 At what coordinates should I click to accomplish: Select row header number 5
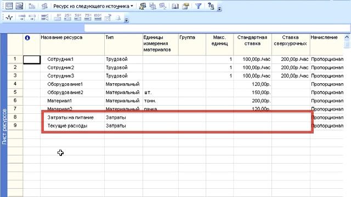[15, 92]
